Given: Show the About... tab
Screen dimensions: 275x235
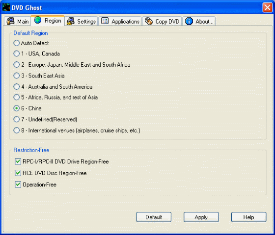Looking at the screenshot, I should coord(199,21).
